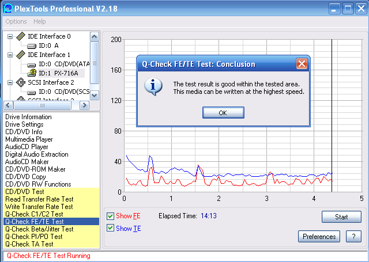Viewport: 369px width, 262px height.
Task: Select ID:0 CD/DVD(SCS tree entry
Action: (x=64, y=92)
